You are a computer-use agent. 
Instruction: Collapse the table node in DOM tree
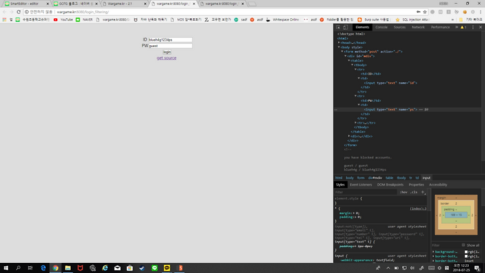click(349, 61)
